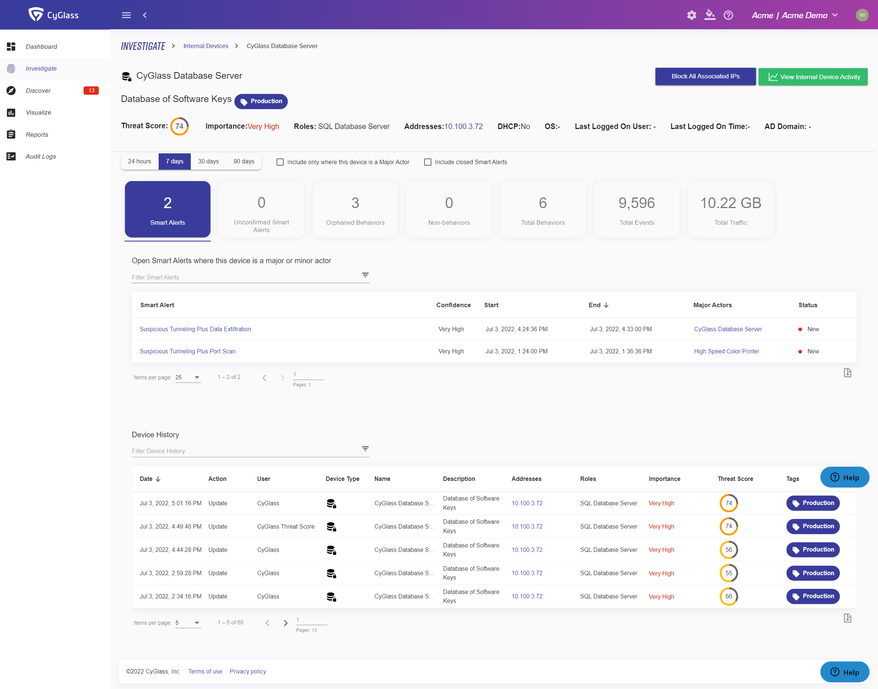
Task: Click the Threat Score 74 gauge in header
Action: coord(179,127)
